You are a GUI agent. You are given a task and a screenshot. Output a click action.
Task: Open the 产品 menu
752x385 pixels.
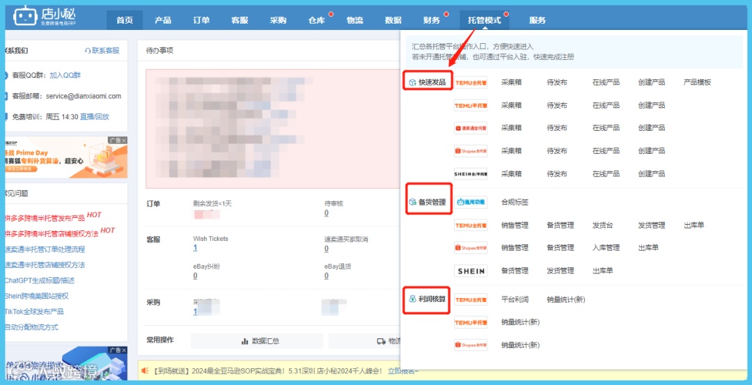(x=163, y=20)
